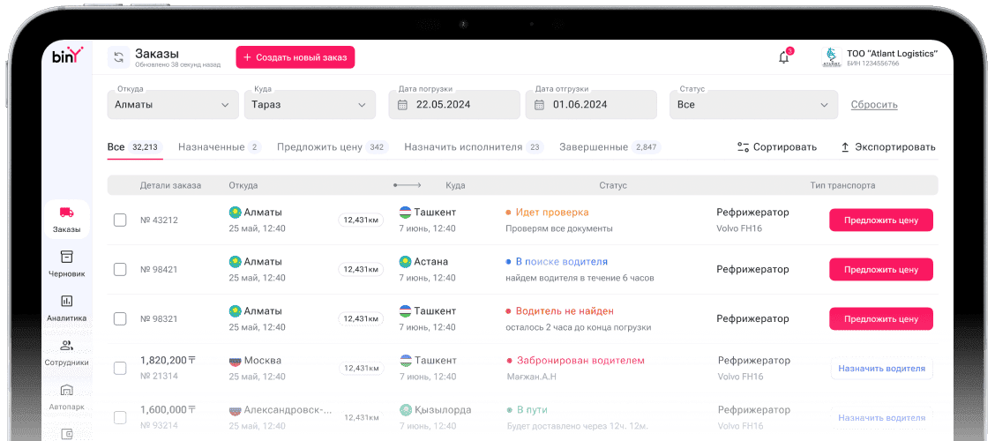Image resolution: width=995 pixels, height=441 pixels.
Task: Click plus icon on create order button
Action: pos(248,57)
